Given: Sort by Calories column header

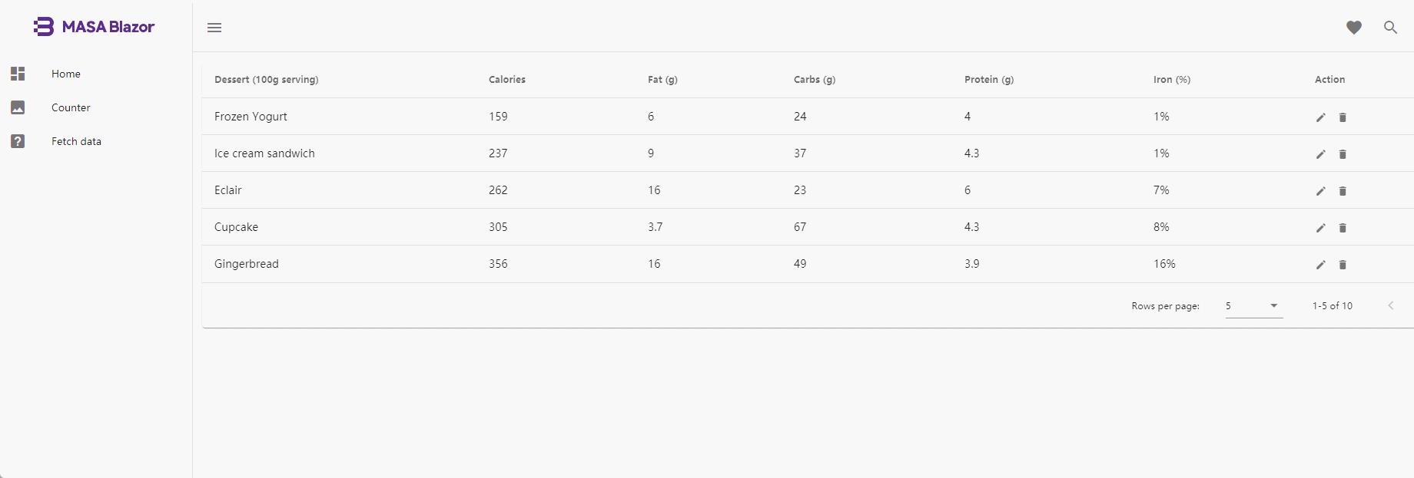Looking at the screenshot, I should (507, 80).
